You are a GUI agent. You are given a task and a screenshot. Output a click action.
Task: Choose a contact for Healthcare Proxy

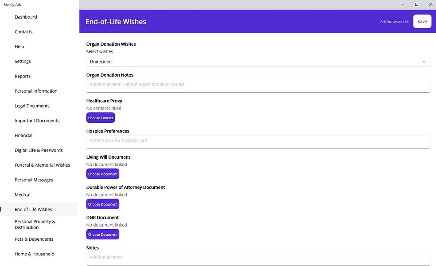point(101,117)
